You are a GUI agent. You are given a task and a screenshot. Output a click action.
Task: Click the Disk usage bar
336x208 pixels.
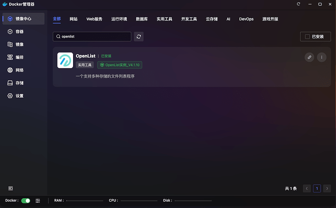pyautogui.click(x=193, y=201)
